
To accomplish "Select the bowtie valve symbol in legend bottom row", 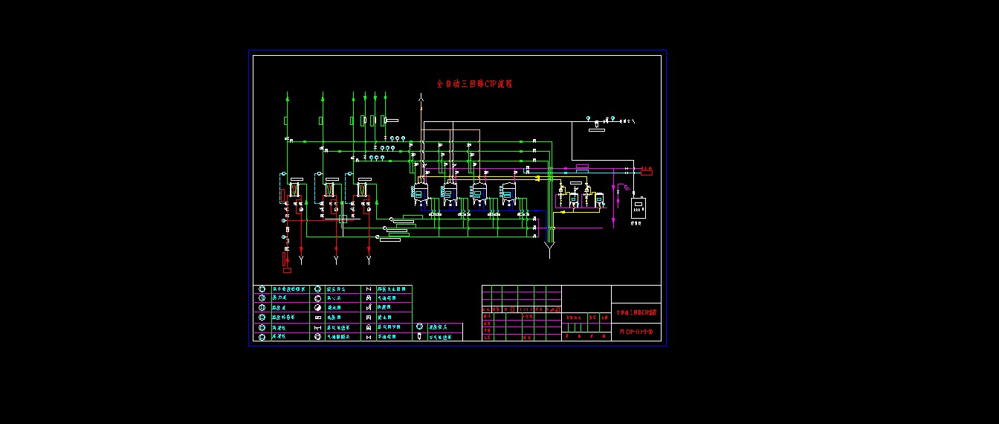I will (x=369, y=337).
